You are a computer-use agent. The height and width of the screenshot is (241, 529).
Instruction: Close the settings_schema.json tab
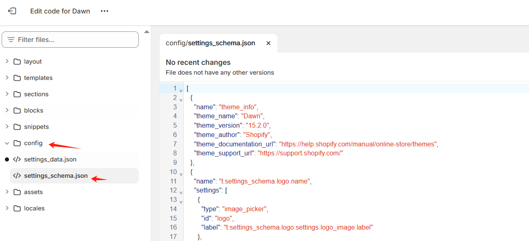click(x=268, y=43)
